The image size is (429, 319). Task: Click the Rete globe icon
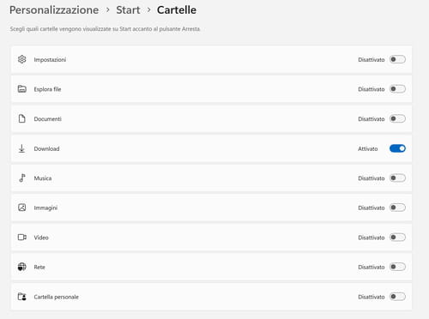22,267
